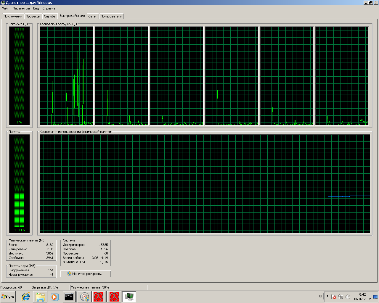Click the Невыгружаемая value 45

point(52,275)
